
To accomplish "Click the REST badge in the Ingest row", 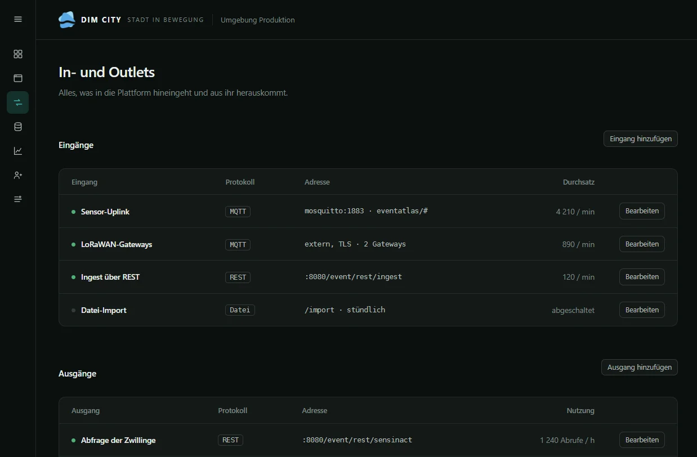I will click(x=238, y=277).
